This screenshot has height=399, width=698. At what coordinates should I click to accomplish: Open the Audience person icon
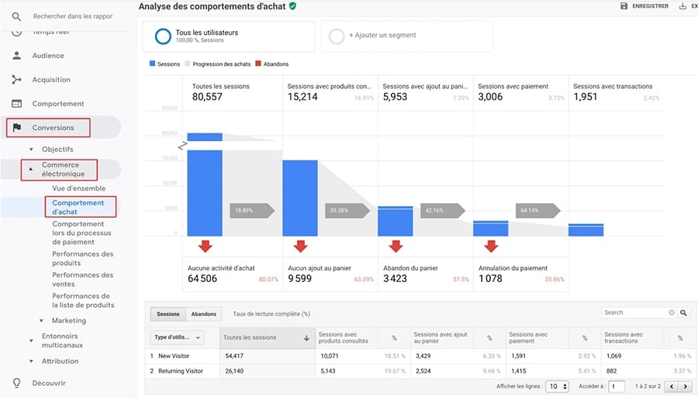(x=16, y=56)
